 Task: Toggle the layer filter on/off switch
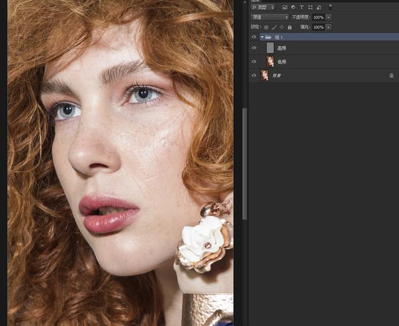click(x=330, y=7)
